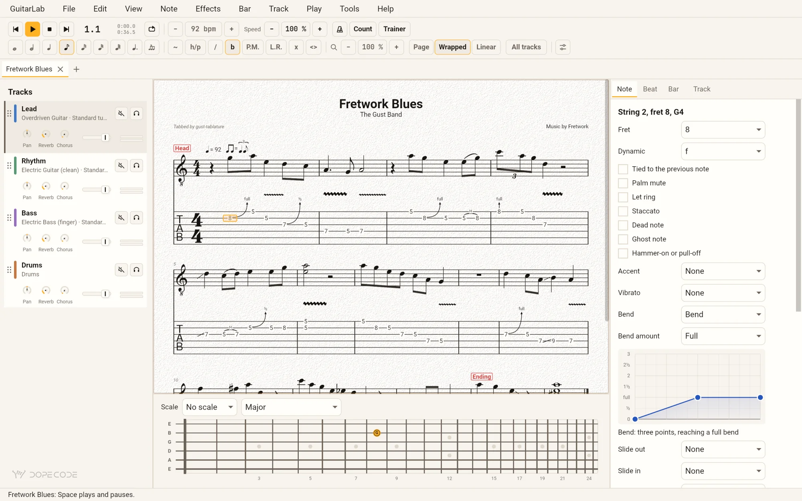Click the Bass track volume slider

click(x=96, y=242)
